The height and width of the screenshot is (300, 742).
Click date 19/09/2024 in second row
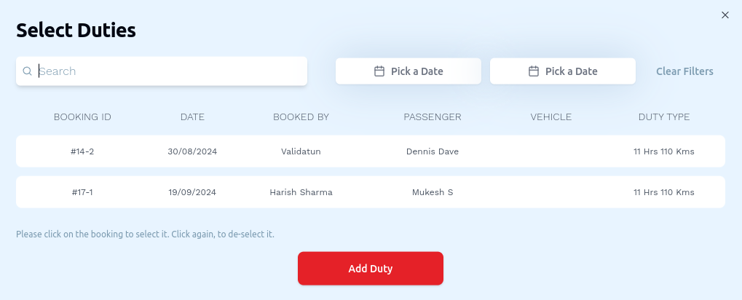(x=192, y=192)
